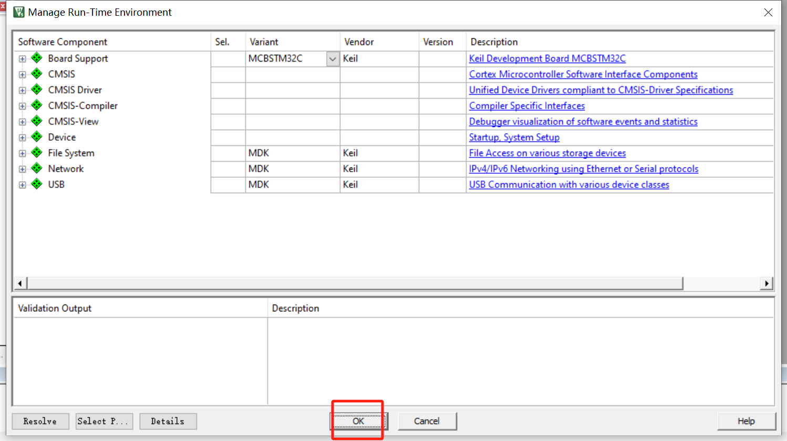
Task: Expand the CMSIS Driver tree node
Action: pos(22,90)
